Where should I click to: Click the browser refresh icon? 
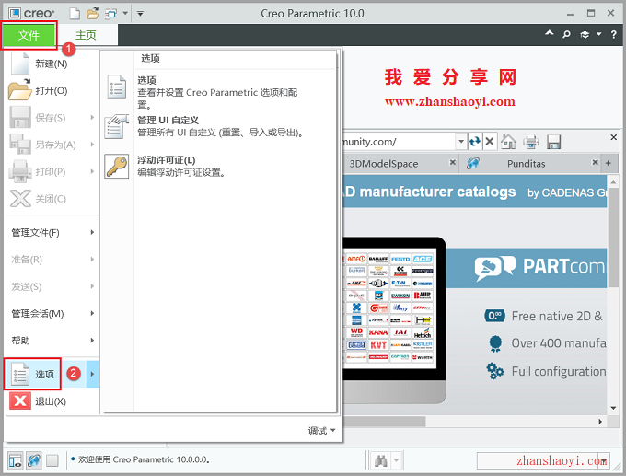coord(475,142)
